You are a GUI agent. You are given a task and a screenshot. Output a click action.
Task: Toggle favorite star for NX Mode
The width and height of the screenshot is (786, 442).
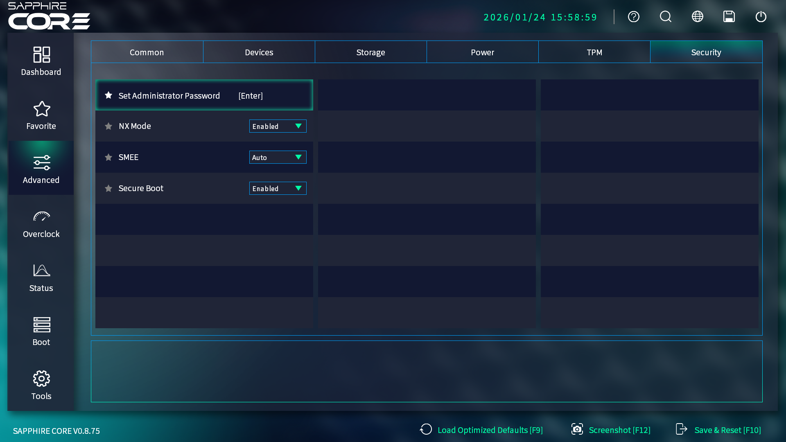(108, 126)
